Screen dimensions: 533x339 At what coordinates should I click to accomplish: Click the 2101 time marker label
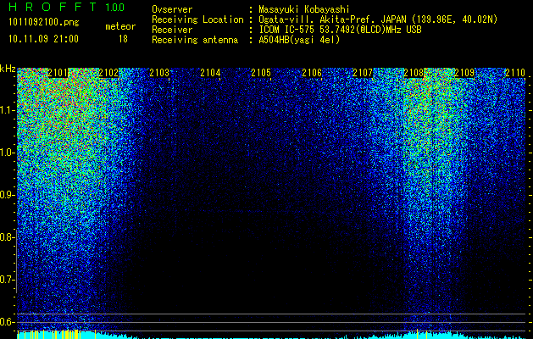coord(58,73)
